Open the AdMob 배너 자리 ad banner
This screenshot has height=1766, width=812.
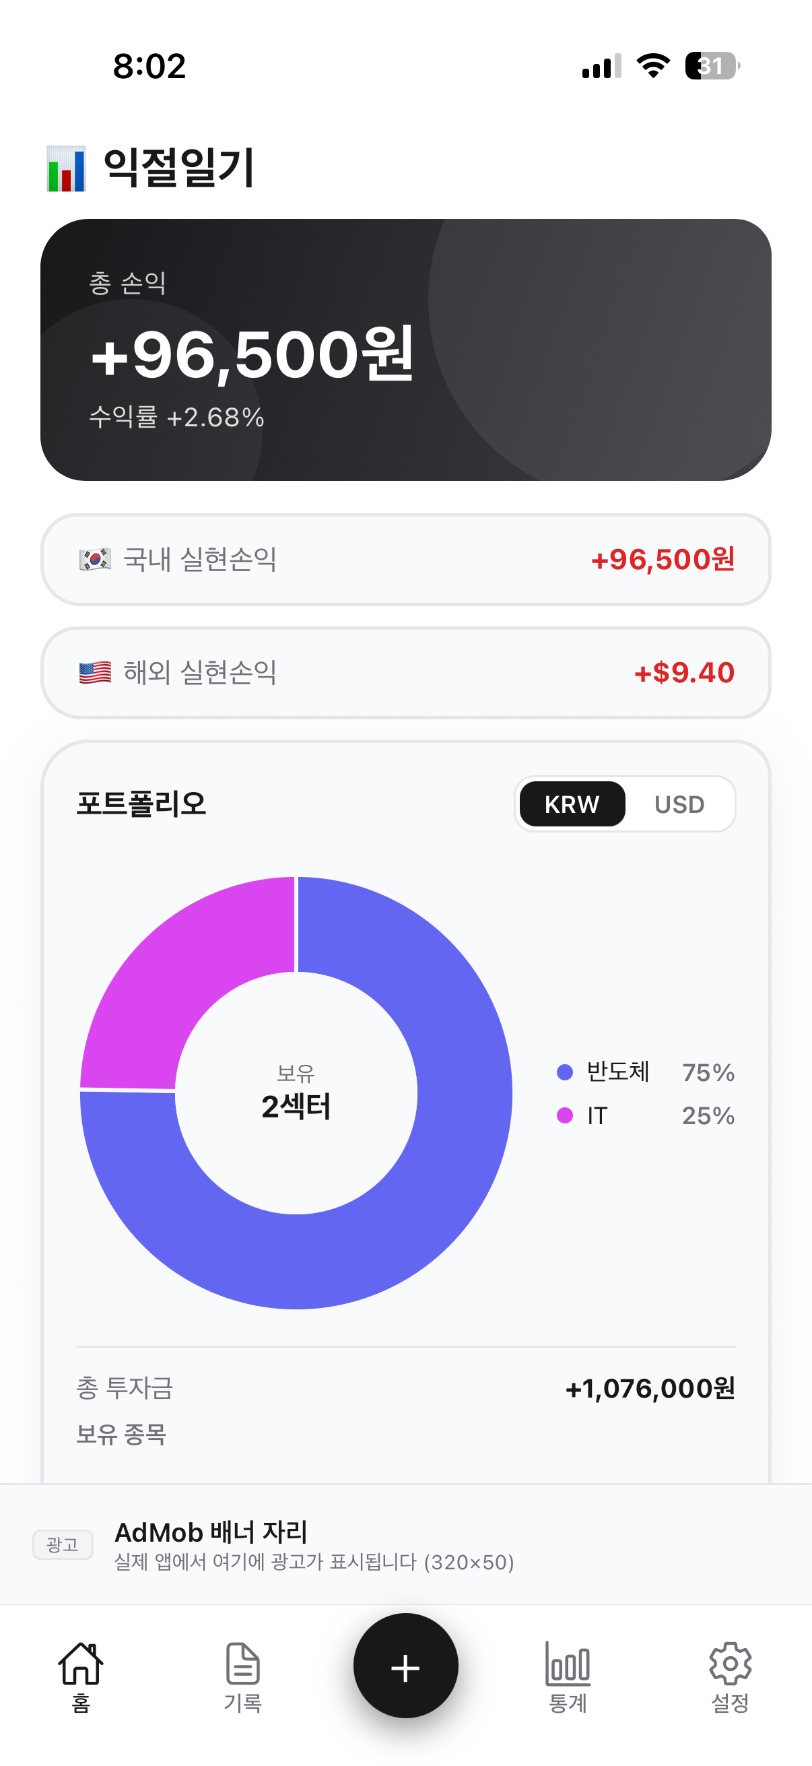(405, 1544)
